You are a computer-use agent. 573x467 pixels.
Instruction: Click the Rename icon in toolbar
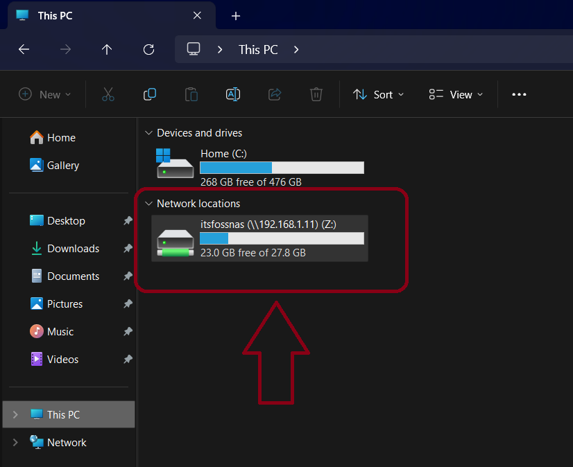(233, 95)
